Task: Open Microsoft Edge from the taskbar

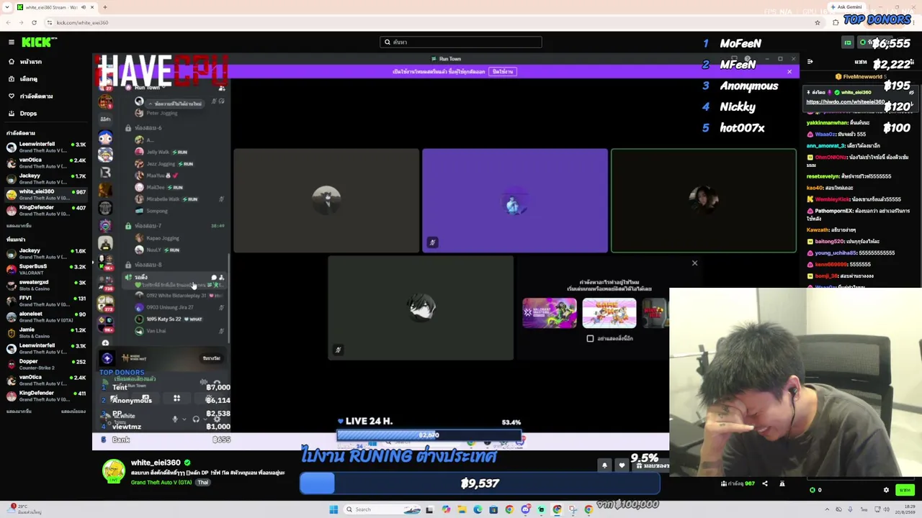Action: point(478,509)
